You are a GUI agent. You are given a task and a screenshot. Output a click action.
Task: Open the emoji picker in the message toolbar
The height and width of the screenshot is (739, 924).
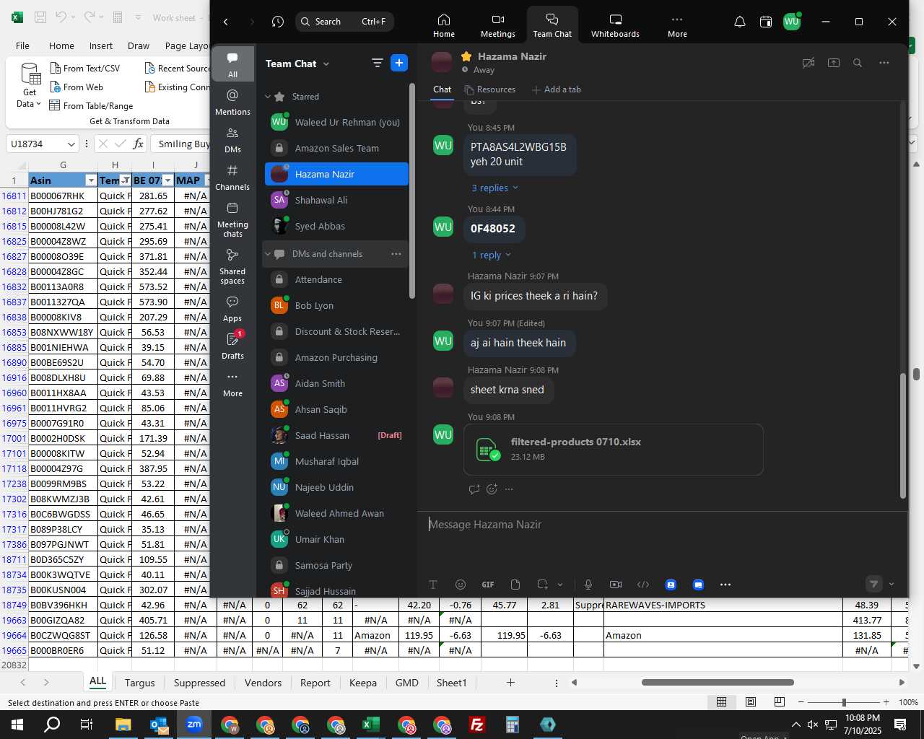click(461, 585)
